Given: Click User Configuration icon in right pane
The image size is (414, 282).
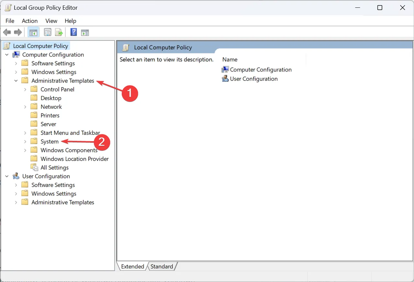Looking at the screenshot, I should point(225,79).
